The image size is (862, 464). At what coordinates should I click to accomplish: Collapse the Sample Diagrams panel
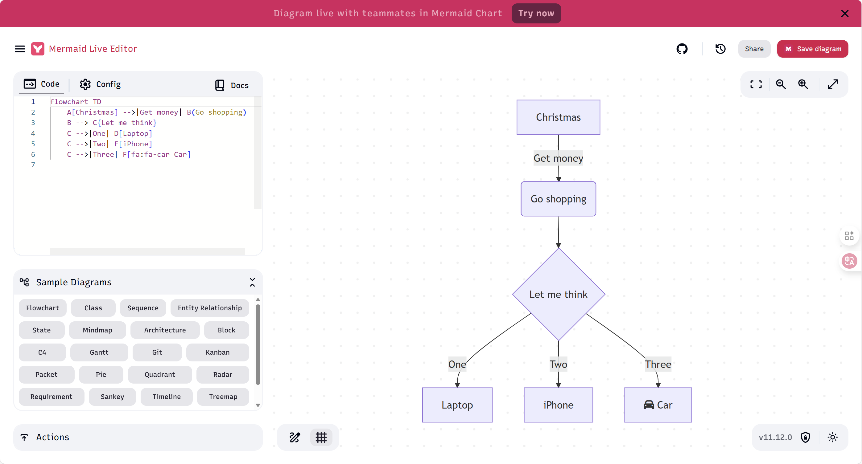pyautogui.click(x=252, y=282)
